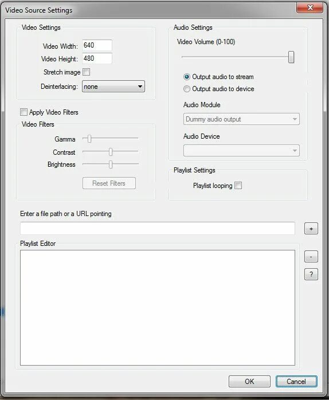The height and width of the screenshot is (400, 329).
Task: Click the Reset Filters button
Action: [109, 183]
